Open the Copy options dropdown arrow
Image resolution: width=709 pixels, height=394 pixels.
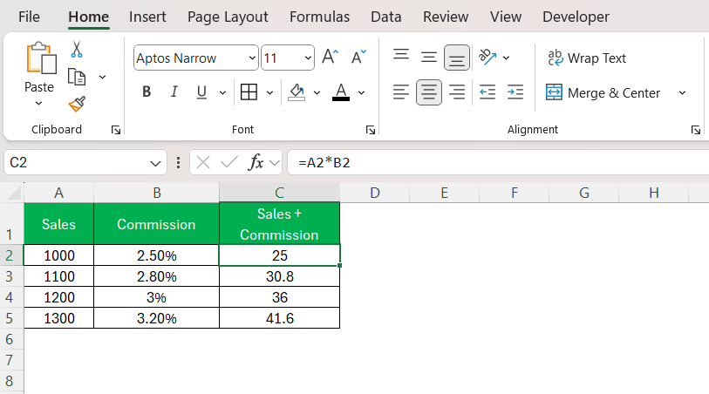[103, 78]
